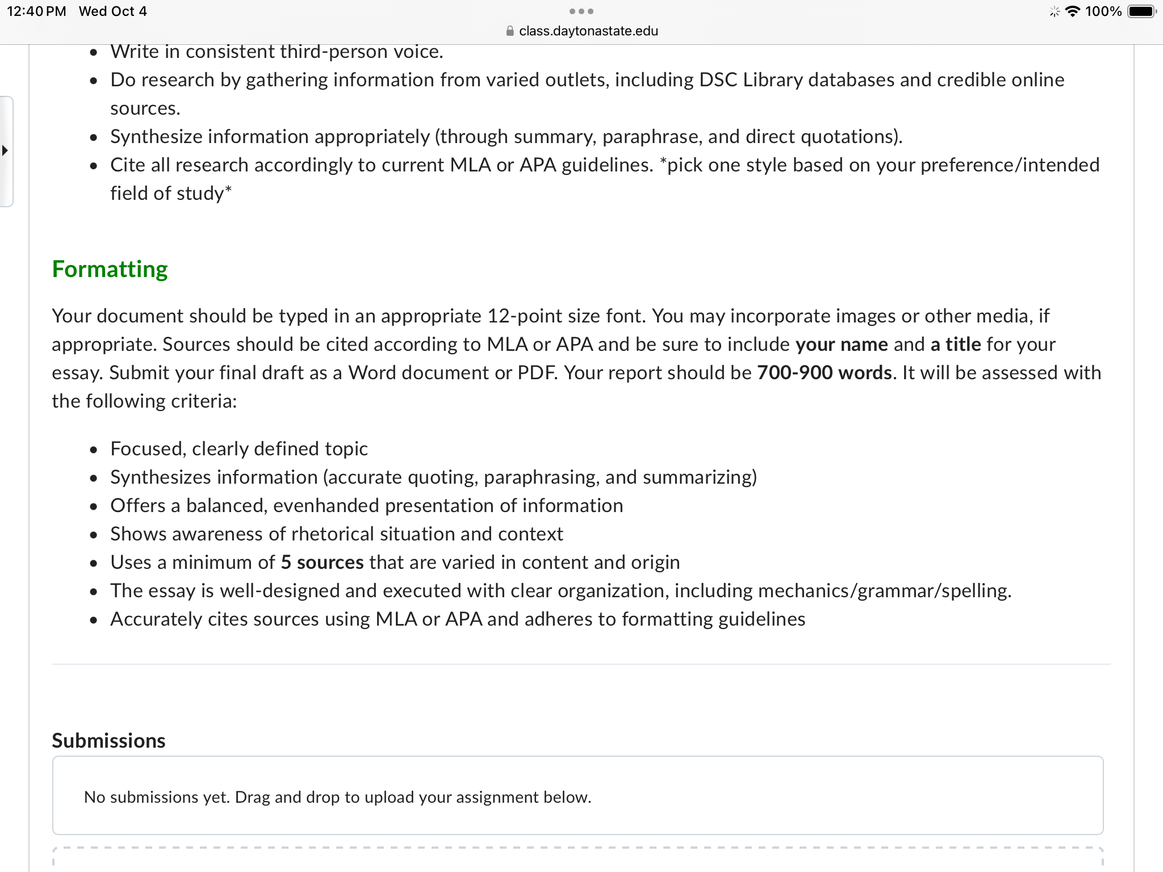Tap the Wed Oct 4 date

click(x=112, y=11)
